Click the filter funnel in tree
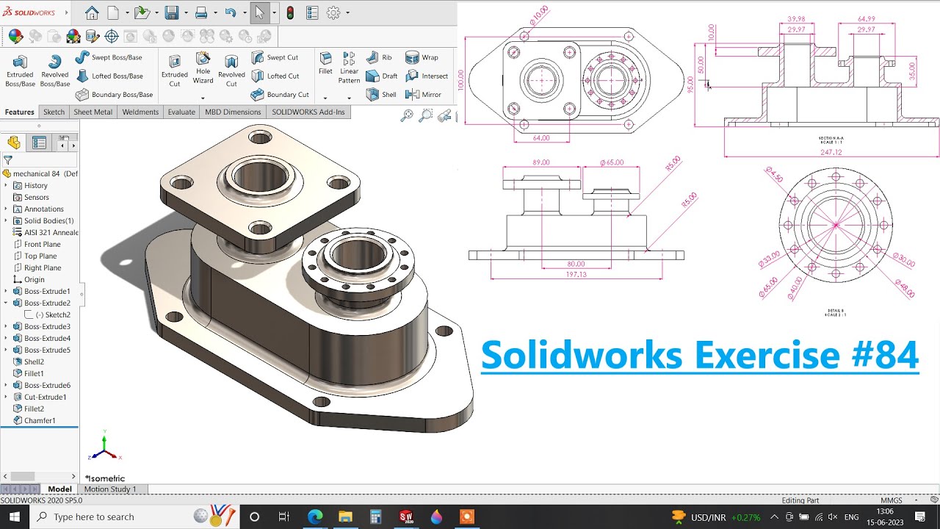Screen dimensions: 940x529 click(8, 160)
